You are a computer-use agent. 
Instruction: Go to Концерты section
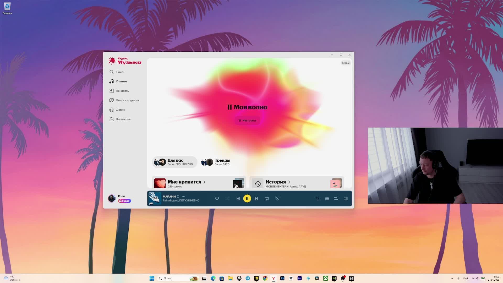tap(122, 91)
